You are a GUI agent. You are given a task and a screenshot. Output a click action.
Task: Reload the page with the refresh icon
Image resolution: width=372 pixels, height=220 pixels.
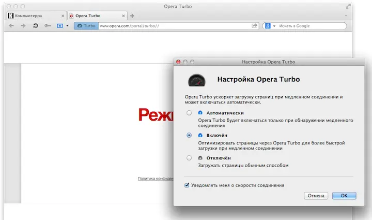(36, 26)
